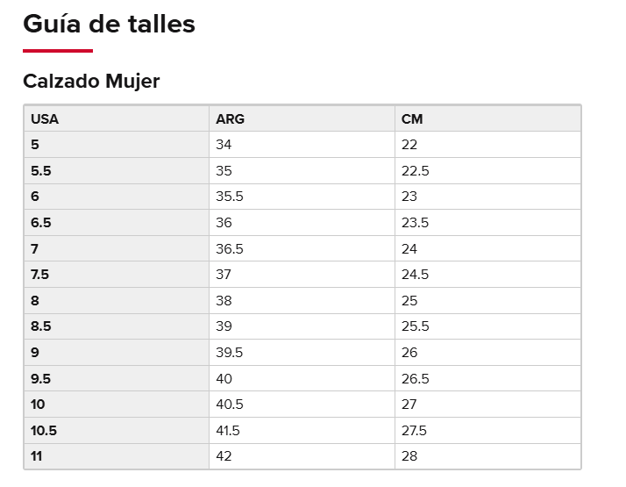The image size is (626, 487).
Task: Select USA size 10 cell
Action: tap(117, 405)
